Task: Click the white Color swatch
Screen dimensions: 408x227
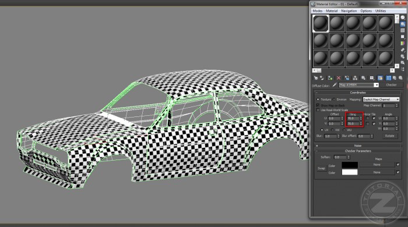Action: pyautogui.click(x=350, y=172)
